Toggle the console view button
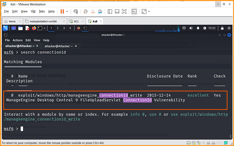Image resolution: width=234 pixels, height=146 pixels. click(134, 11)
